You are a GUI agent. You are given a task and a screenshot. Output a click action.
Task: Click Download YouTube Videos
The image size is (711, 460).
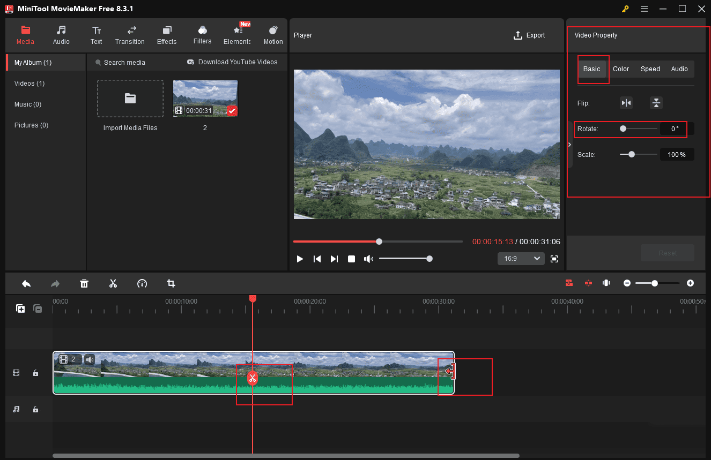pyautogui.click(x=233, y=62)
